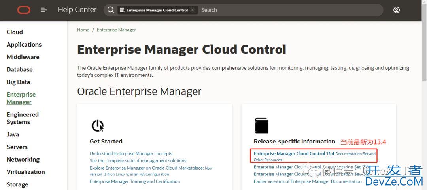Click the Oracle logo icon
The height and width of the screenshot is (190, 427).
24,10
